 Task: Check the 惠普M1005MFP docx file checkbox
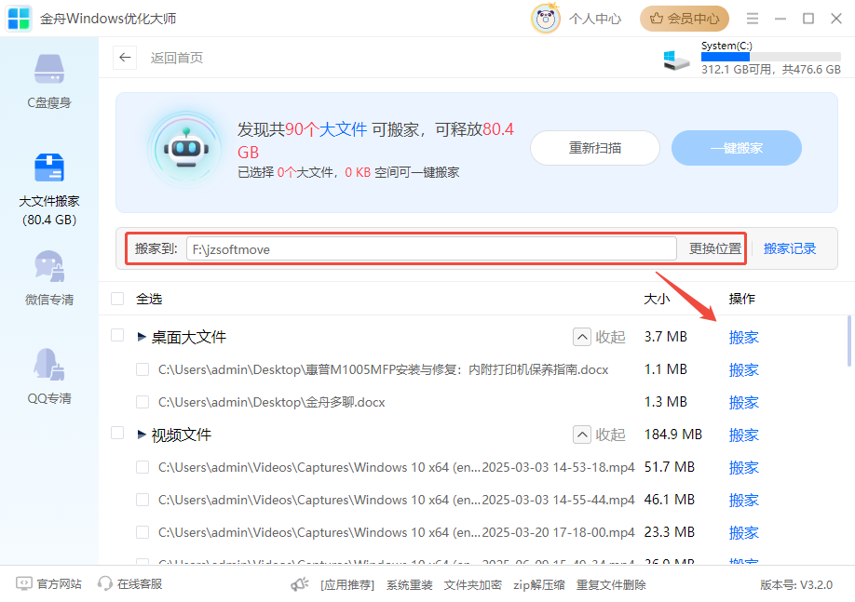coord(142,370)
